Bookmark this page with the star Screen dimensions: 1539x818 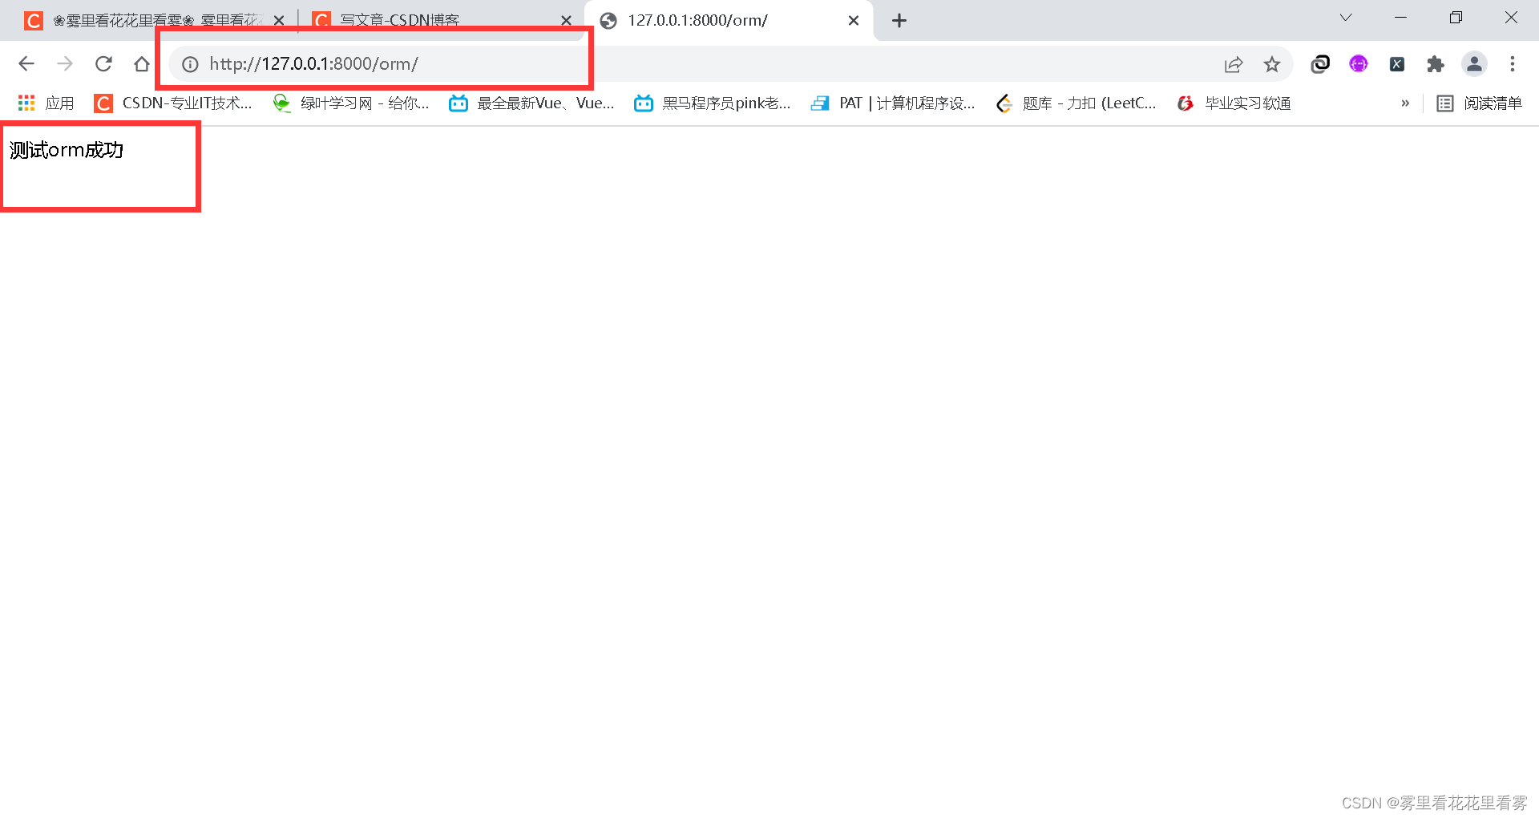pos(1272,64)
